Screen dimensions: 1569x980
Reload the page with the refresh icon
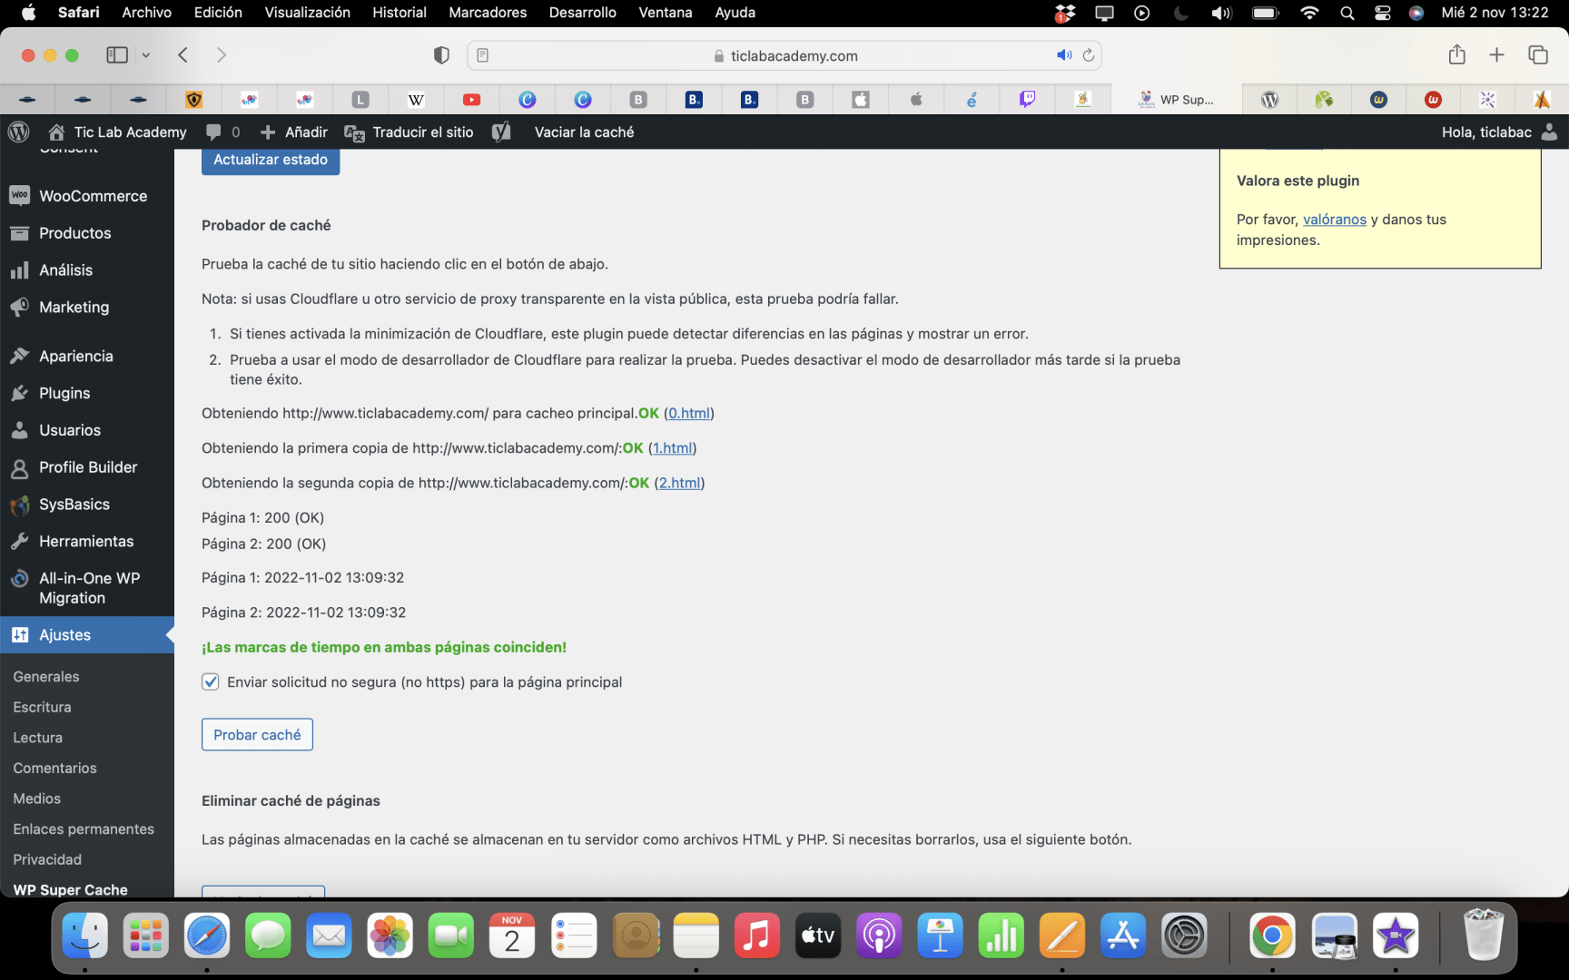pos(1089,55)
